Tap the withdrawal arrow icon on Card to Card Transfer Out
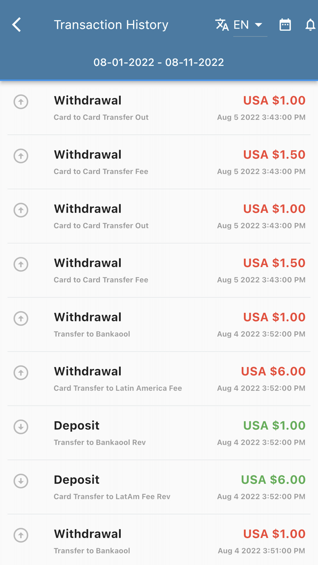The image size is (318, 565). click(x=20, y=101)
